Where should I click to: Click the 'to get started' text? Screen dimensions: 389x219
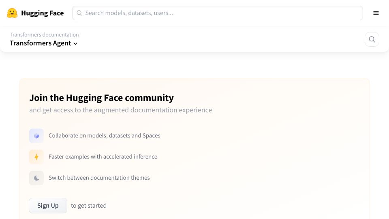pos(89,206)
